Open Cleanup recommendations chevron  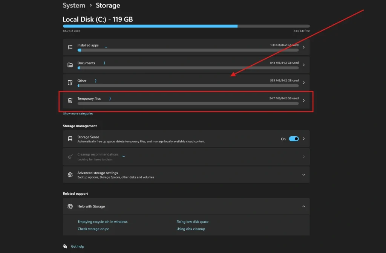pyautogui.click(x=304, y=157)
